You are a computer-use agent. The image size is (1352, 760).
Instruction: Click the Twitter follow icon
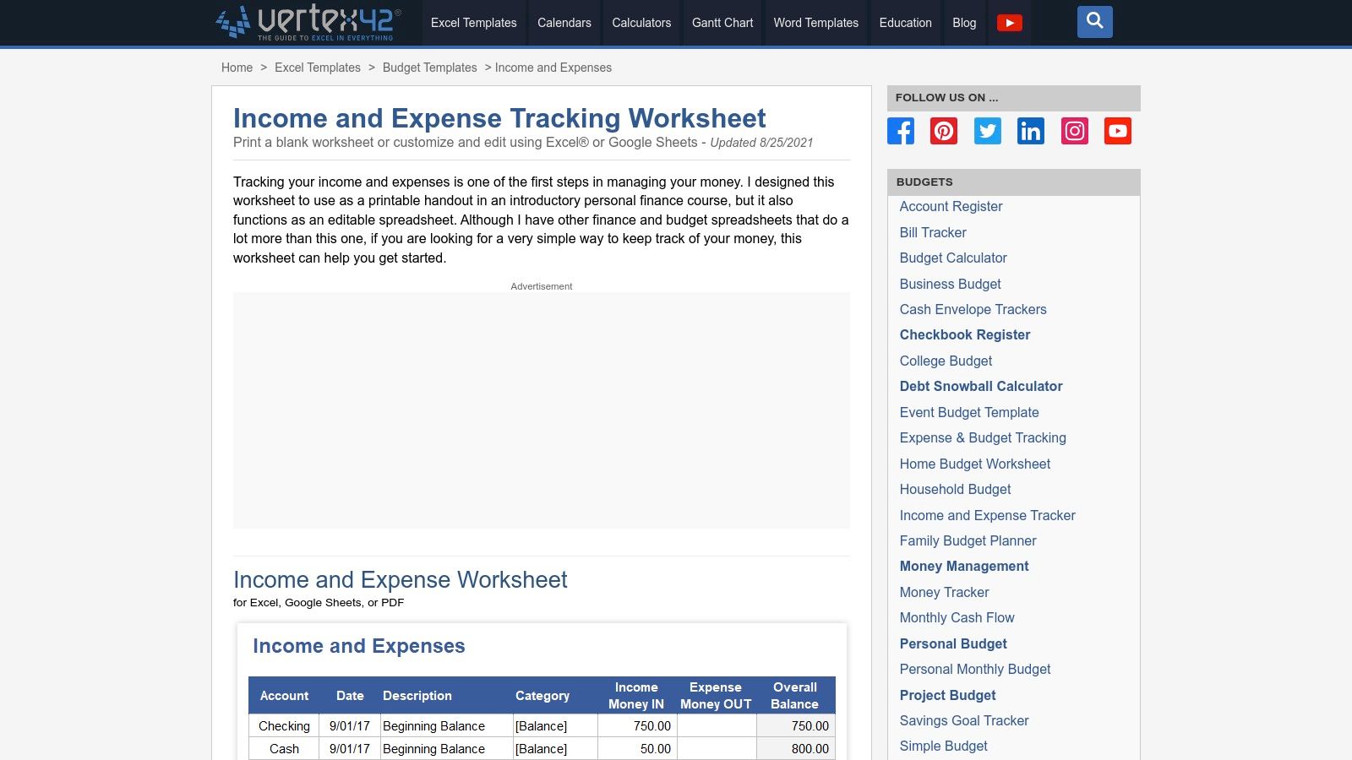click(x=987, y=131)
